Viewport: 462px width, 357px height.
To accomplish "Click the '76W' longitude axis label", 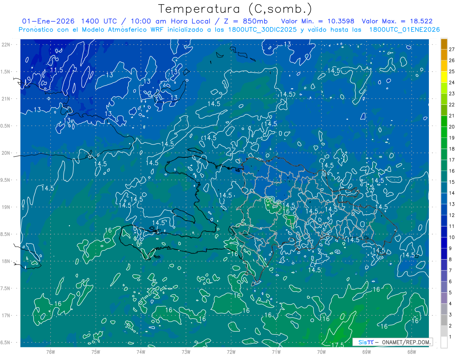I will [x=50, y=352].
